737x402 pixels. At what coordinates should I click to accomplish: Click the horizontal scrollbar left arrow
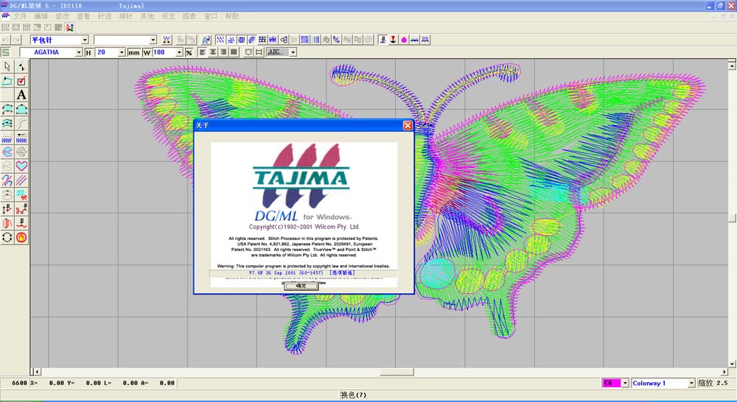tap(38, 372)
